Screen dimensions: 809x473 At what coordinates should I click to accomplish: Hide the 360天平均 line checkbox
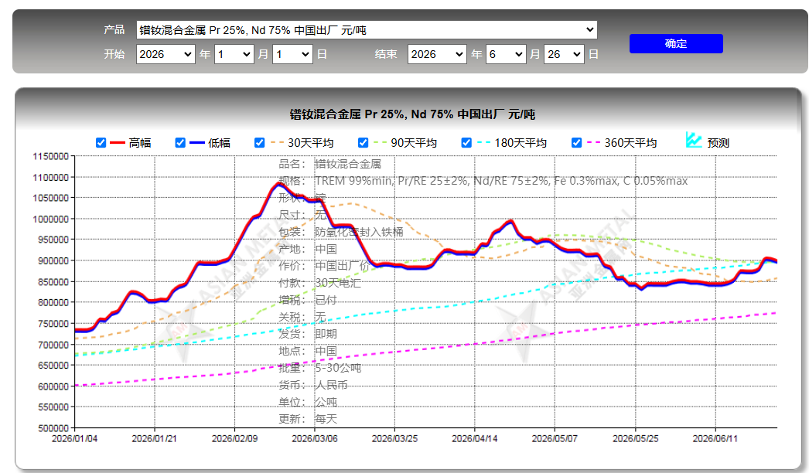577,143
